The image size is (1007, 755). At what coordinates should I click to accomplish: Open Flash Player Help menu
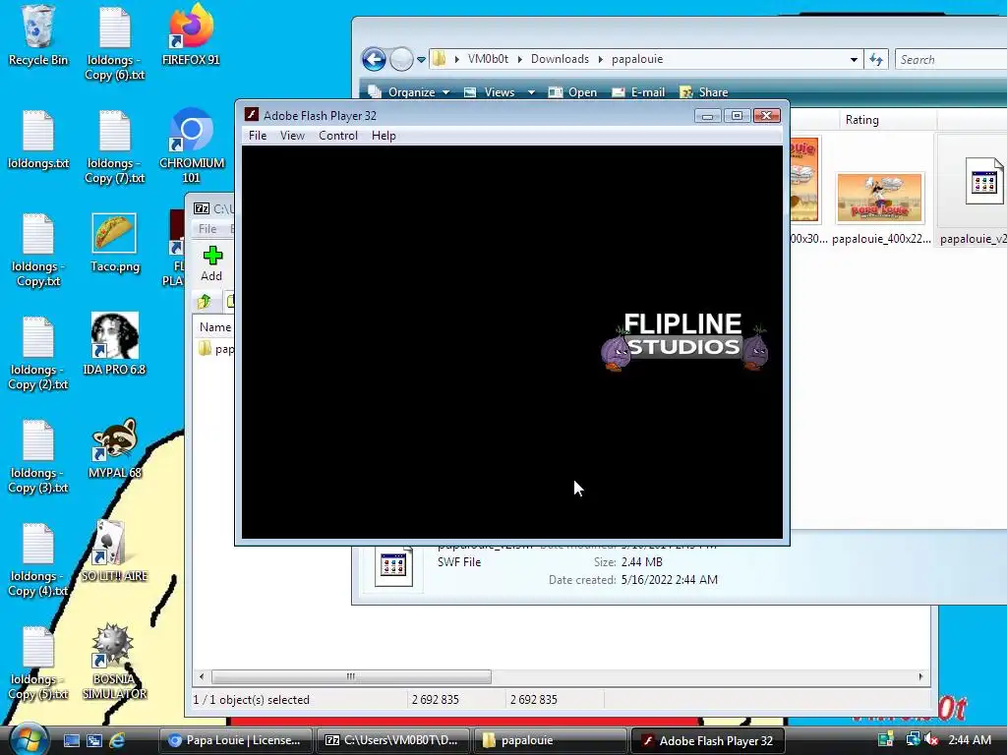coord(384,136)
